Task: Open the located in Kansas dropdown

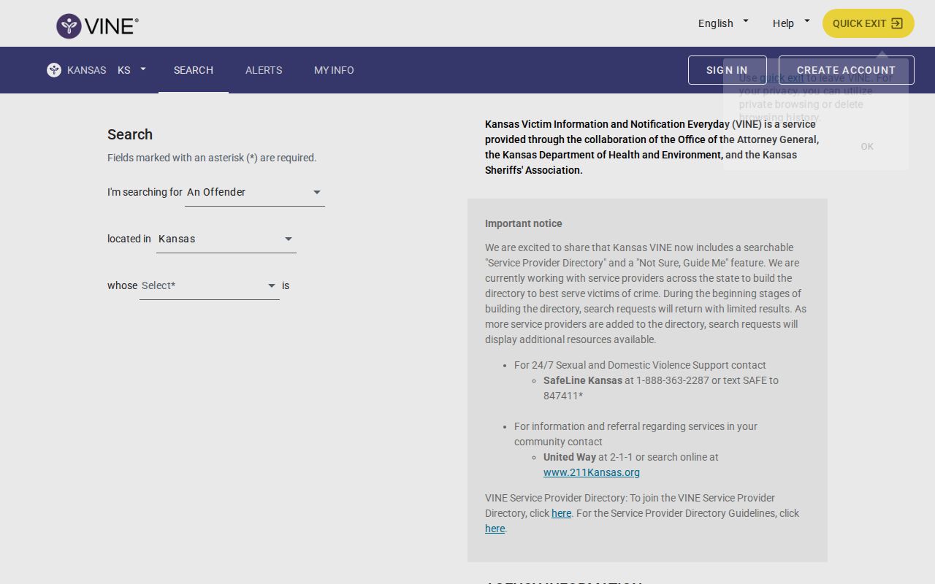Action: click(226, 239)
